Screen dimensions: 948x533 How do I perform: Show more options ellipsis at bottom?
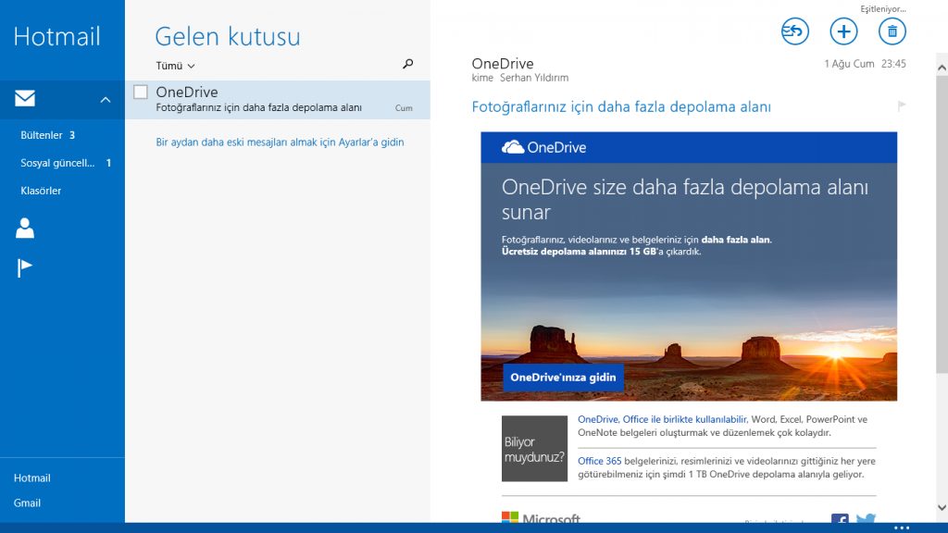(x=902, y=527)
